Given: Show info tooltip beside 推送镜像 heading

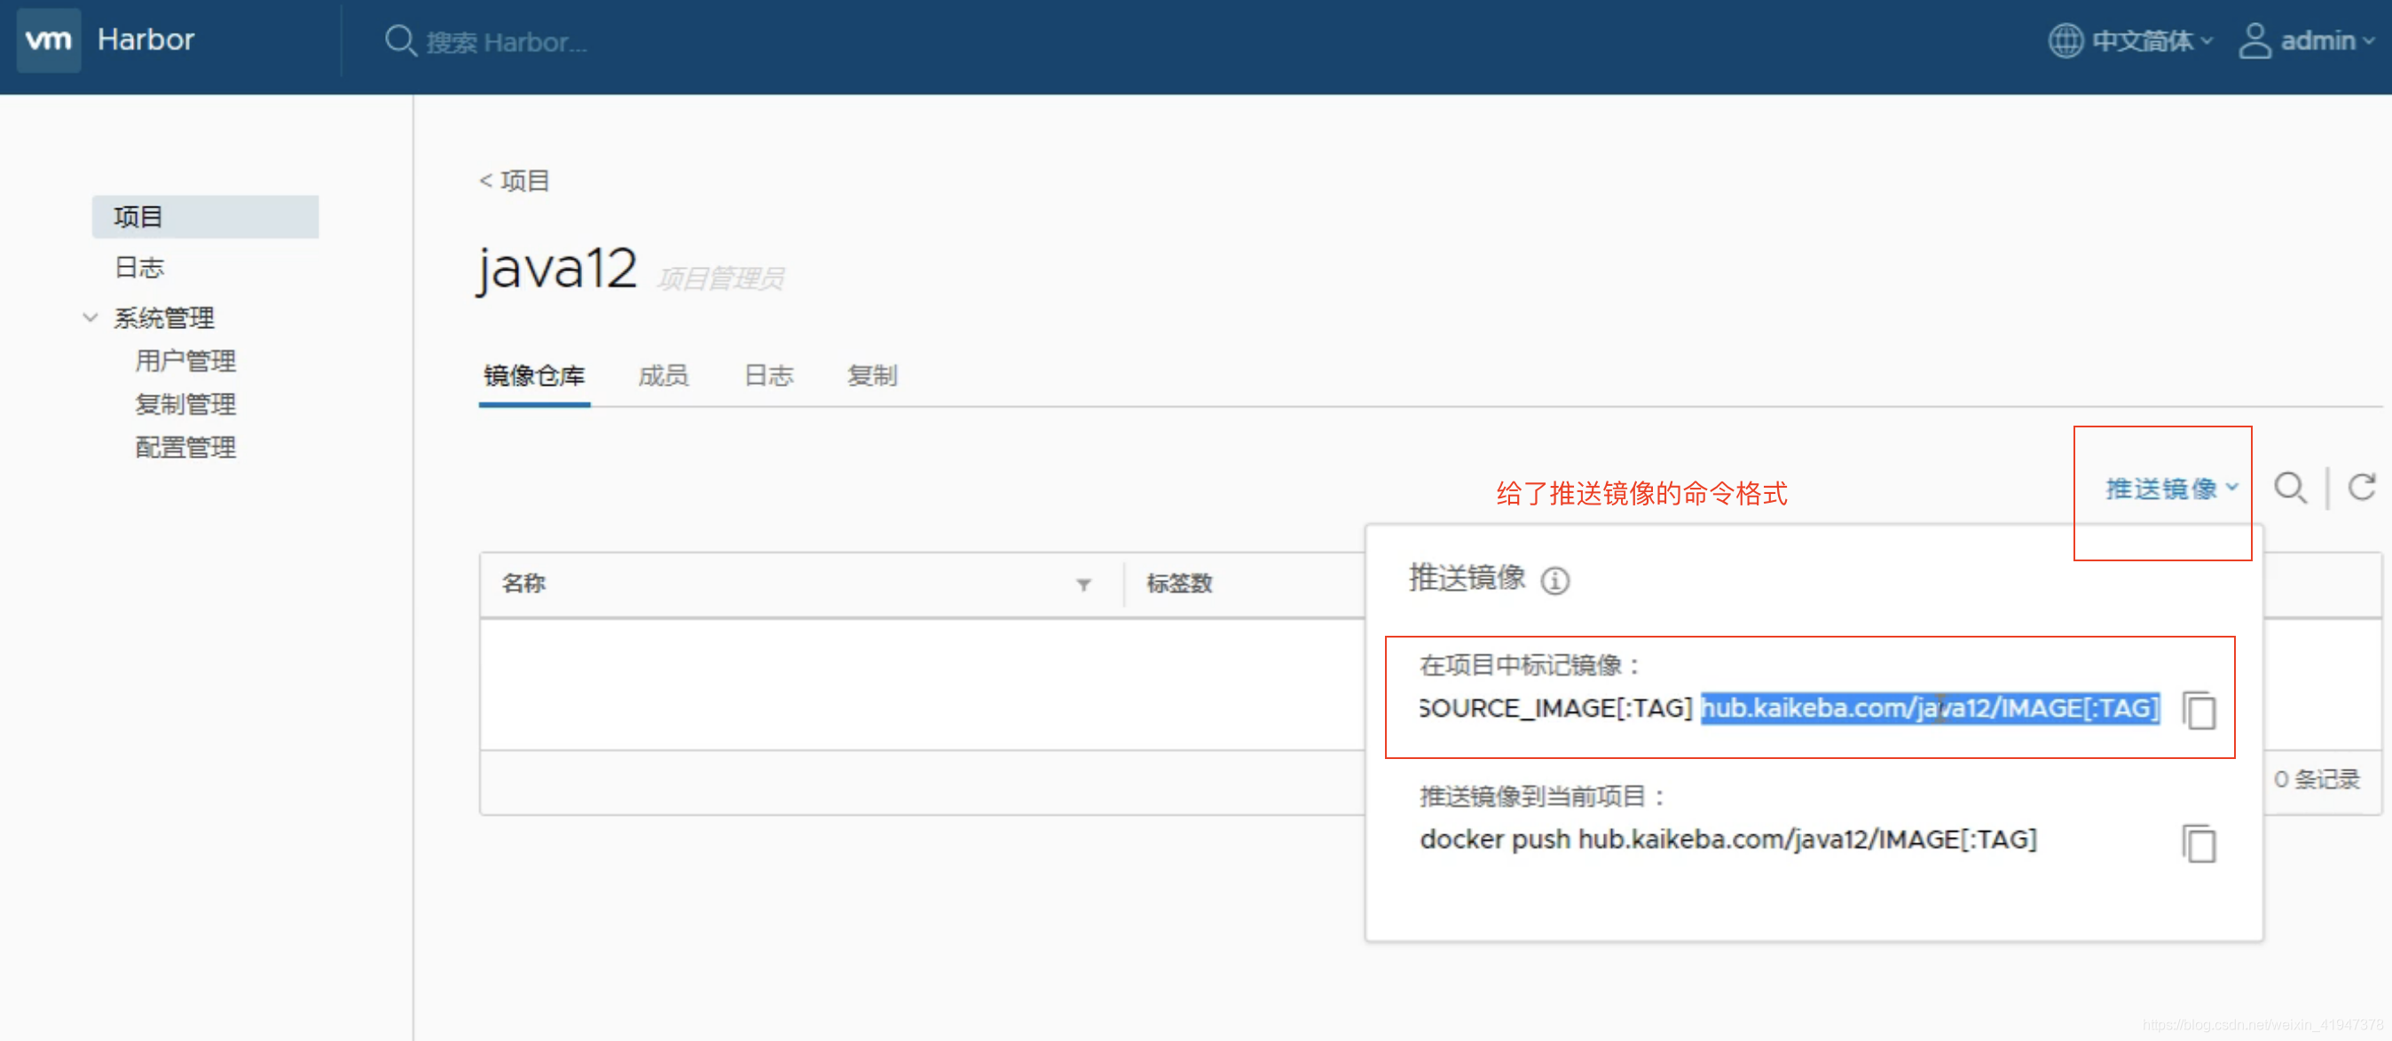Looking at the screenshot, I should pyautogui.click(x=1555, y=581).
